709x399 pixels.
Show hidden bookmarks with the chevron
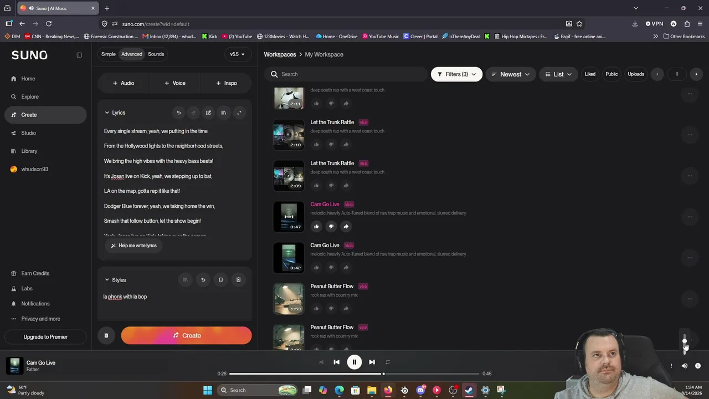coord(656,37)
